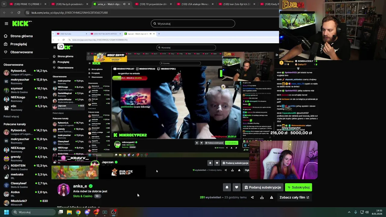Open Azdus in Polecane kanały
The image size is (386, 217).
click(26, 194)
